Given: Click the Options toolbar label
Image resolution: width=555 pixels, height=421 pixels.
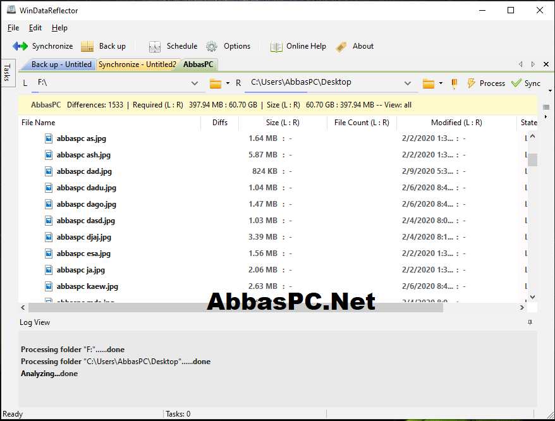Looking at the screenshot, I should point(237,46).
